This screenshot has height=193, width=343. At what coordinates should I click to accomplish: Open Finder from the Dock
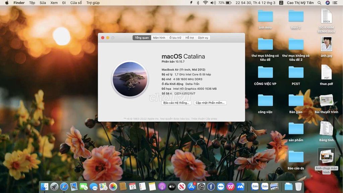45,187
